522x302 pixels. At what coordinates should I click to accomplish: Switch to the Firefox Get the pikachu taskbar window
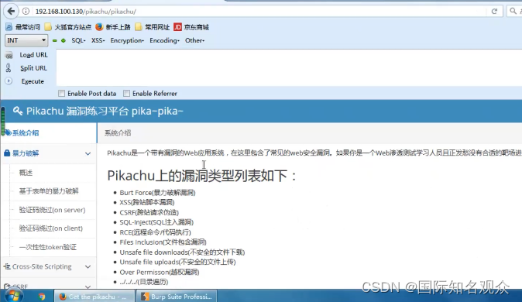click(94, 297)
